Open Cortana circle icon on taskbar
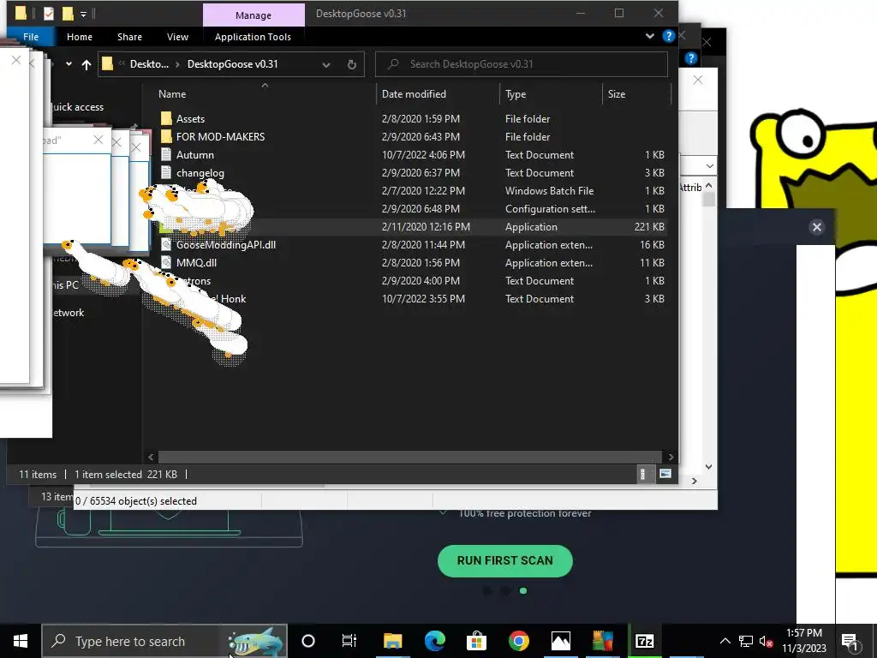The image size is (877, 658). click(308, 641)
